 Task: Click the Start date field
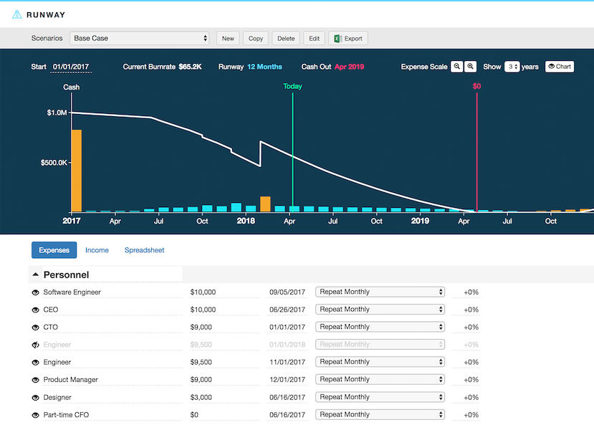[x=70, y=67]
